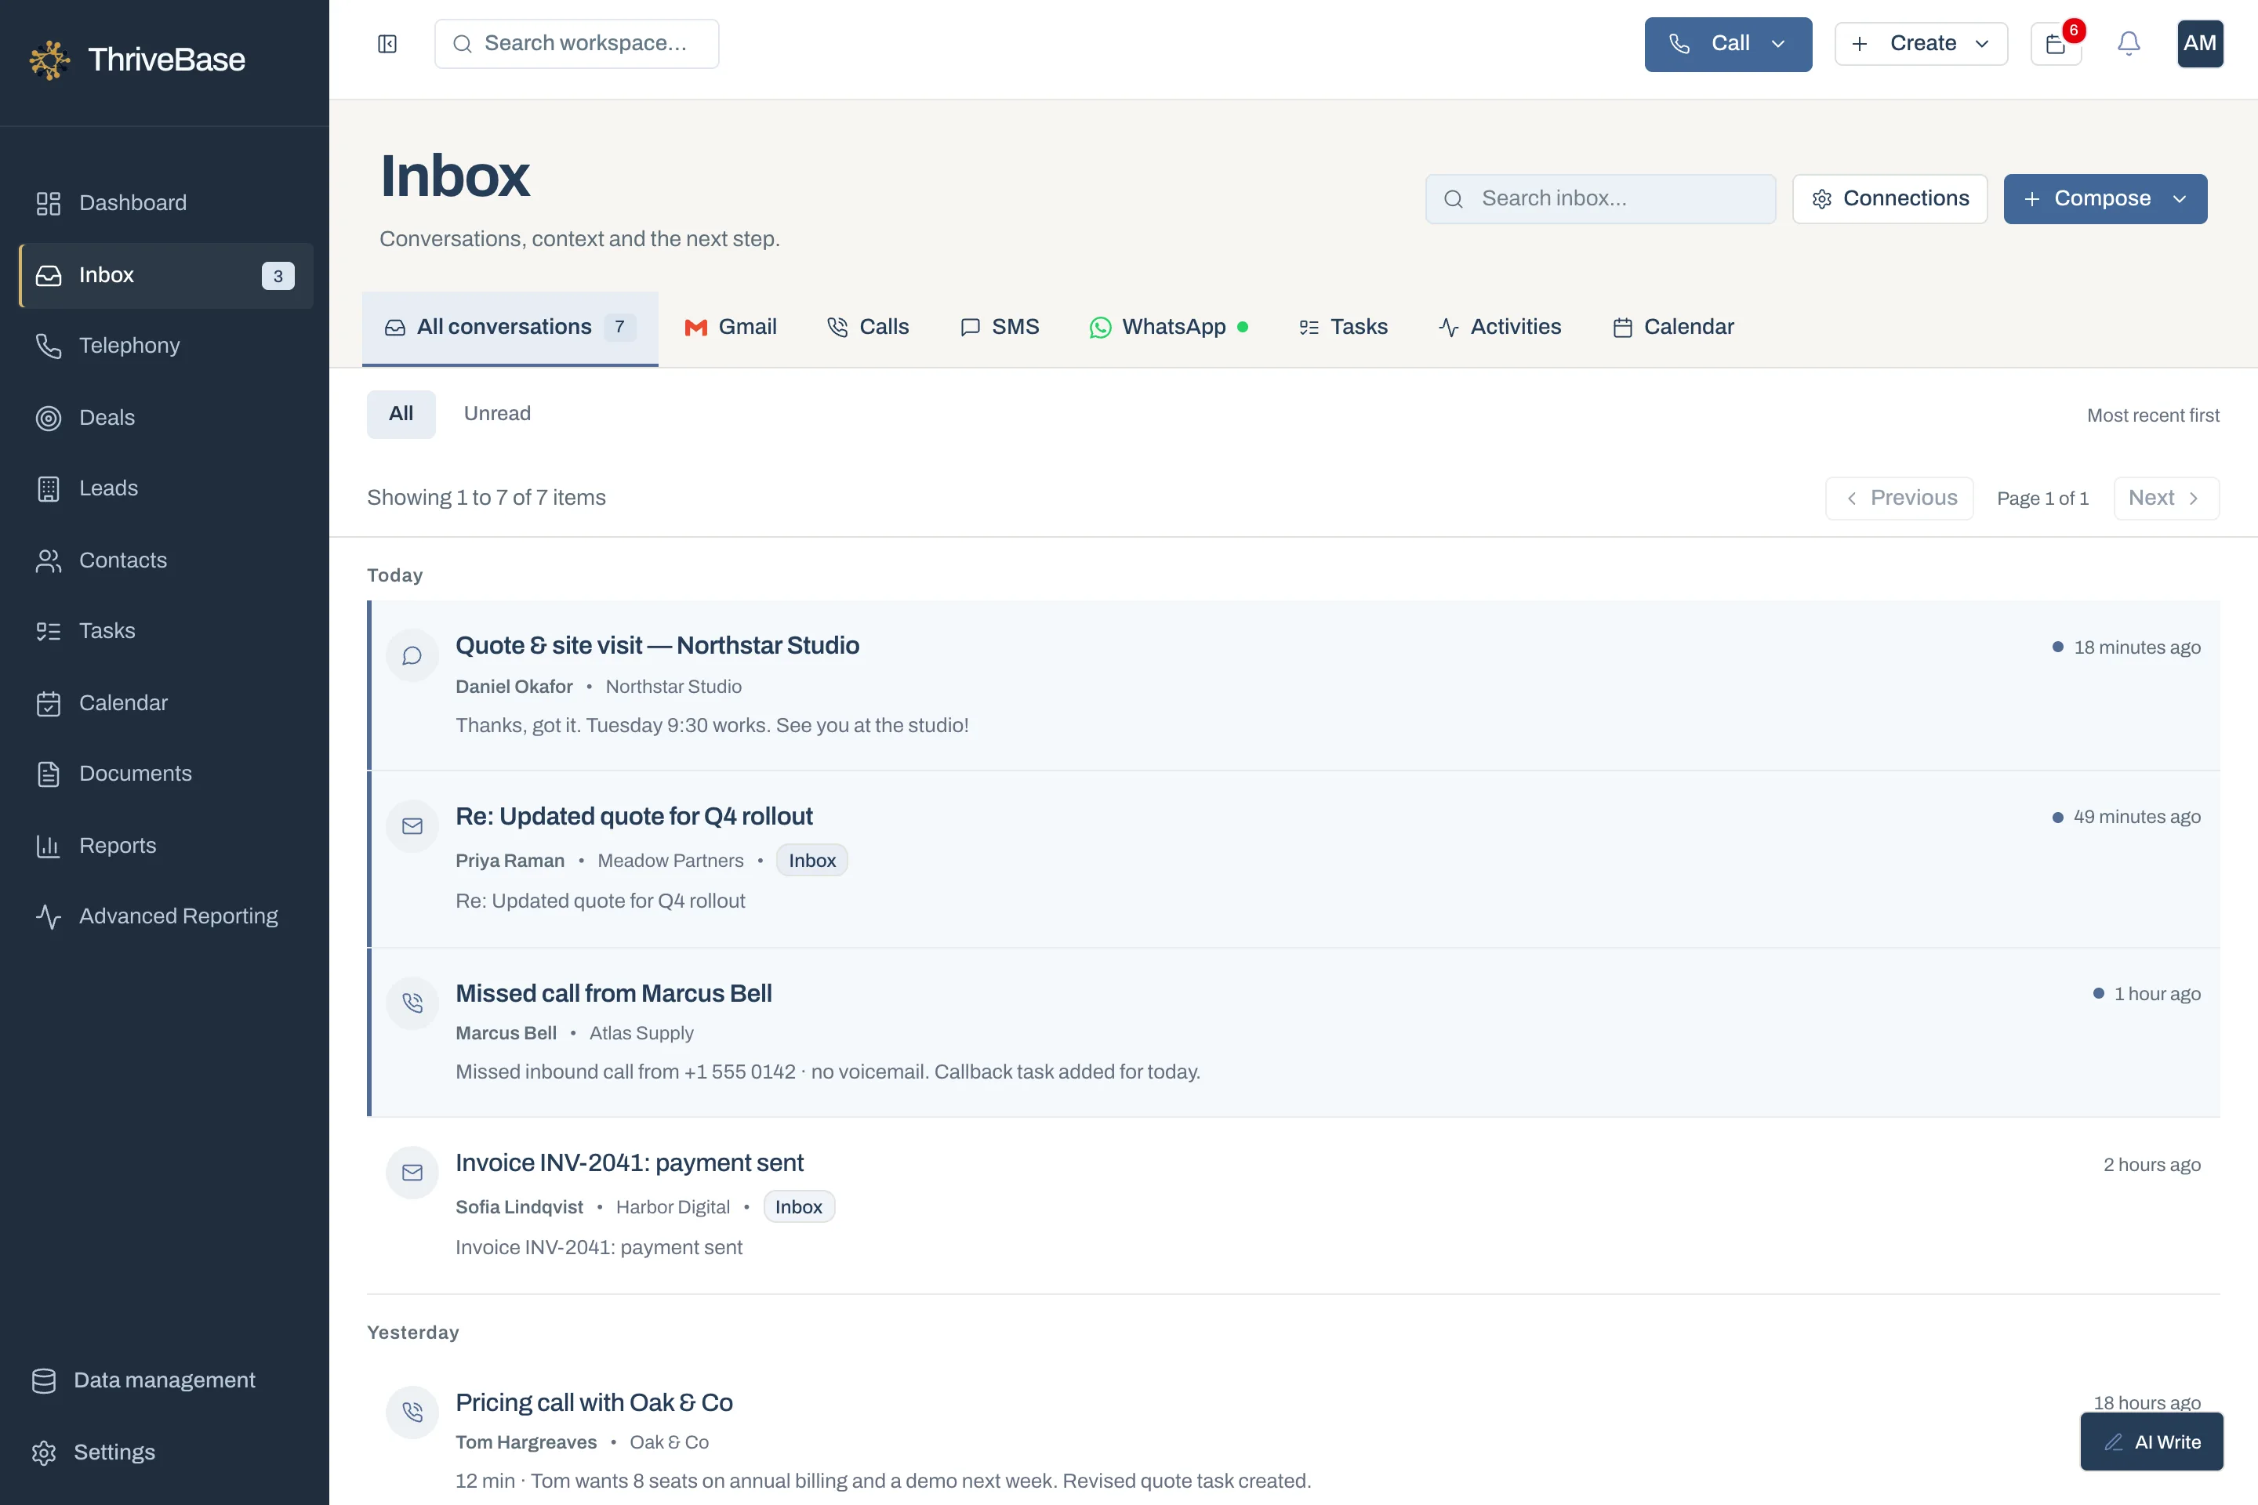Switch to the Calls tab
2258x1505 pixels.
click(x=868, y=328)
